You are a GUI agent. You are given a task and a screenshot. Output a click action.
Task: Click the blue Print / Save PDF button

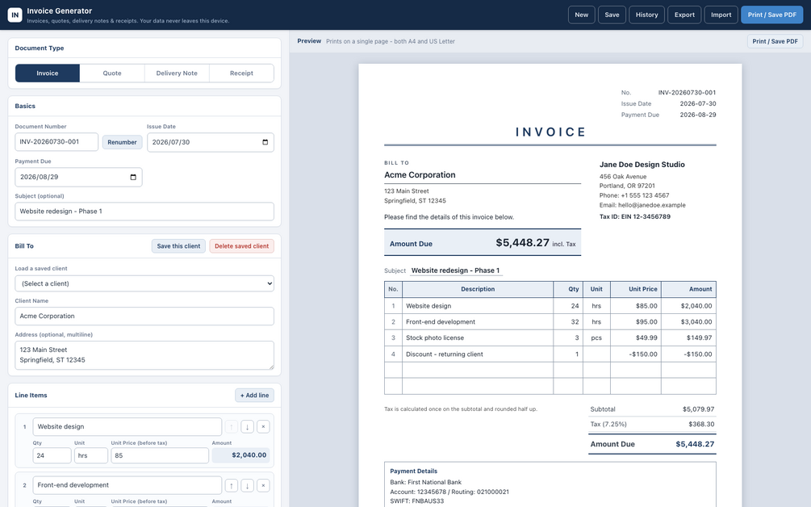click(x=771, y=15)
